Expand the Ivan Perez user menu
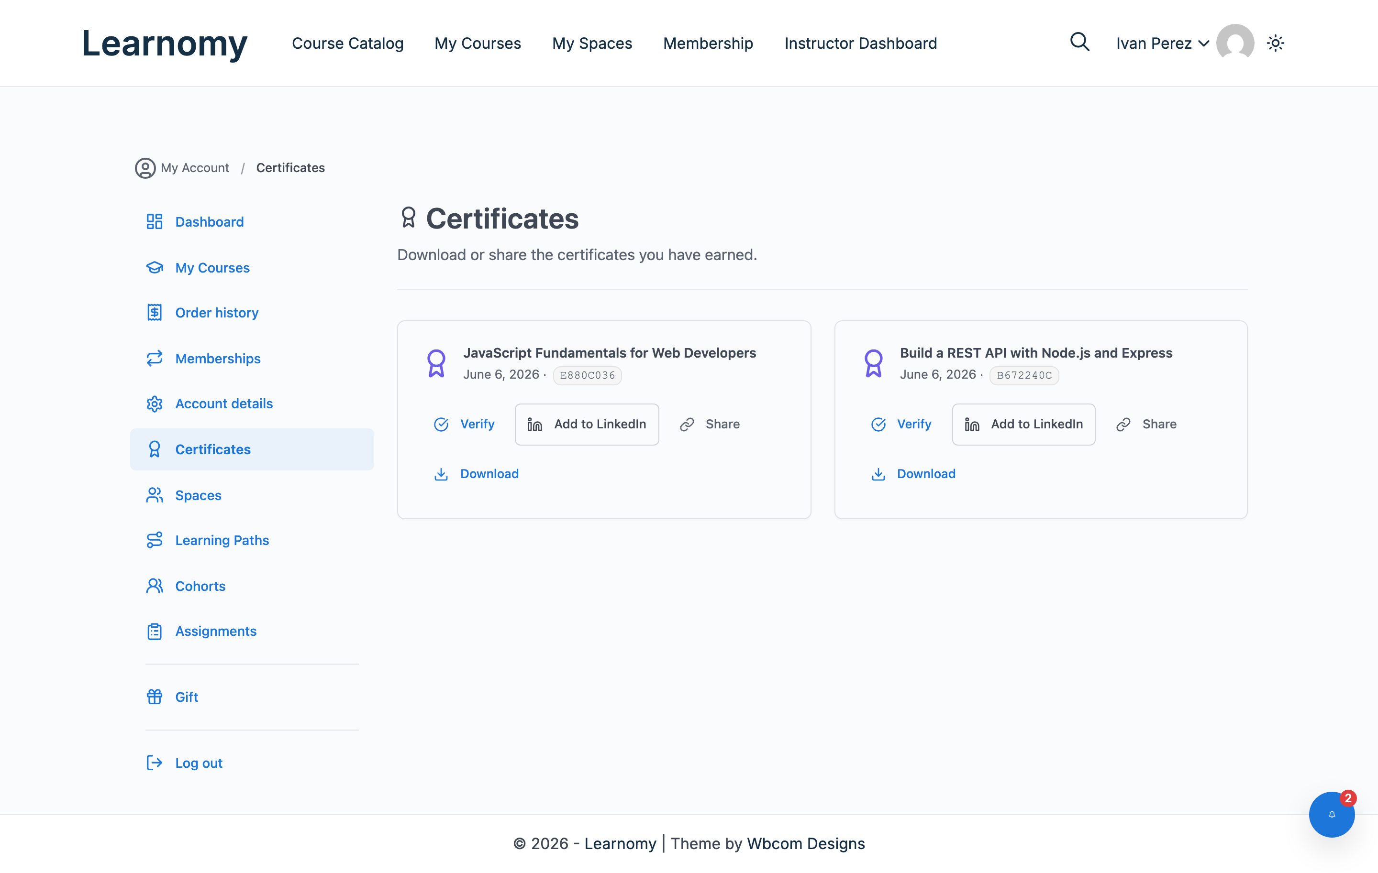 1162,44
